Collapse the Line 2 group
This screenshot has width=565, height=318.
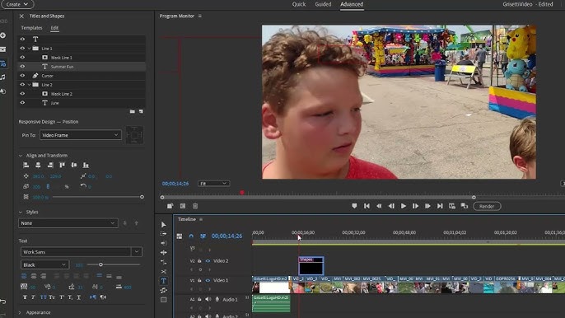(x=30, y=85)
